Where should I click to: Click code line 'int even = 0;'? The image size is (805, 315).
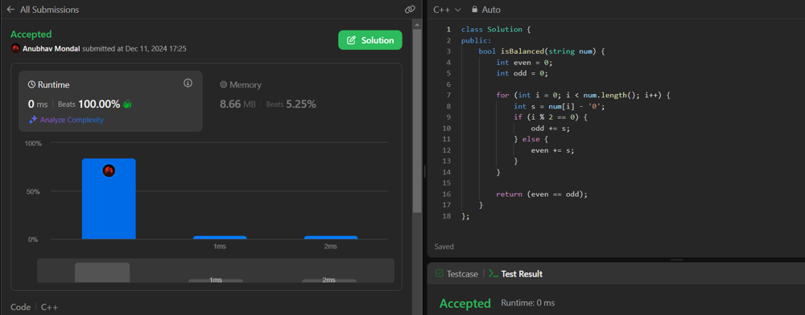point(524,63)
